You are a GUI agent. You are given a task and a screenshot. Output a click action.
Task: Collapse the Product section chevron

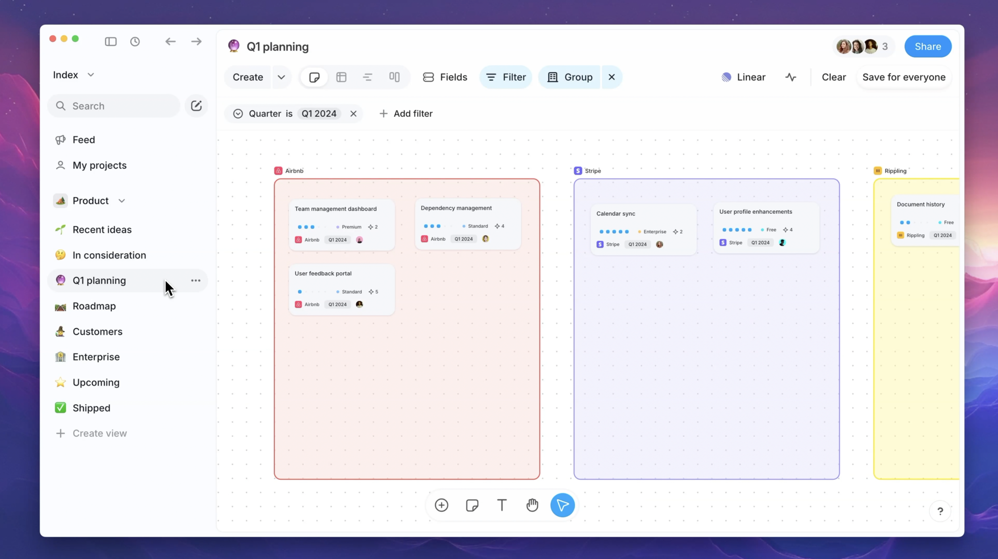click(122, 201)
